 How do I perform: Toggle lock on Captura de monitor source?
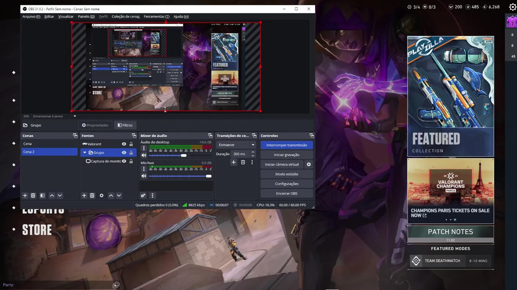(131, 161)
